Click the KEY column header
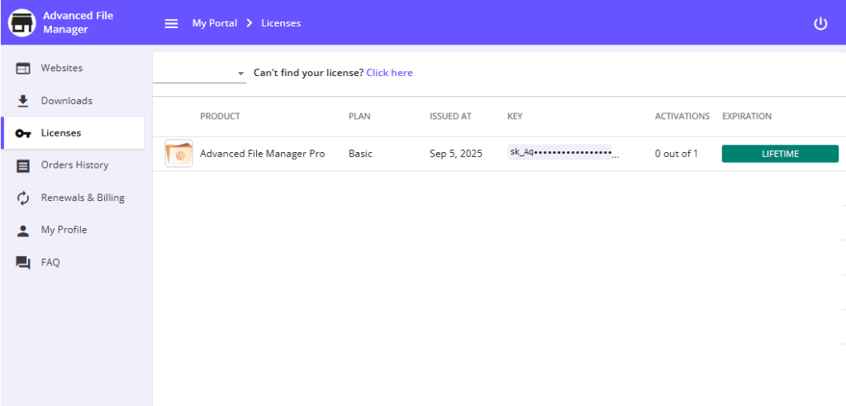This screenshot has height=406, width=846. (x=516, y=116)
